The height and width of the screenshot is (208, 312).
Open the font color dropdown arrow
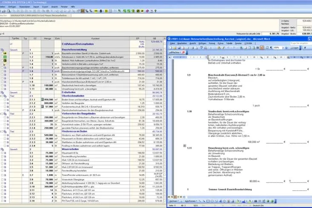[x=253, y=201]
